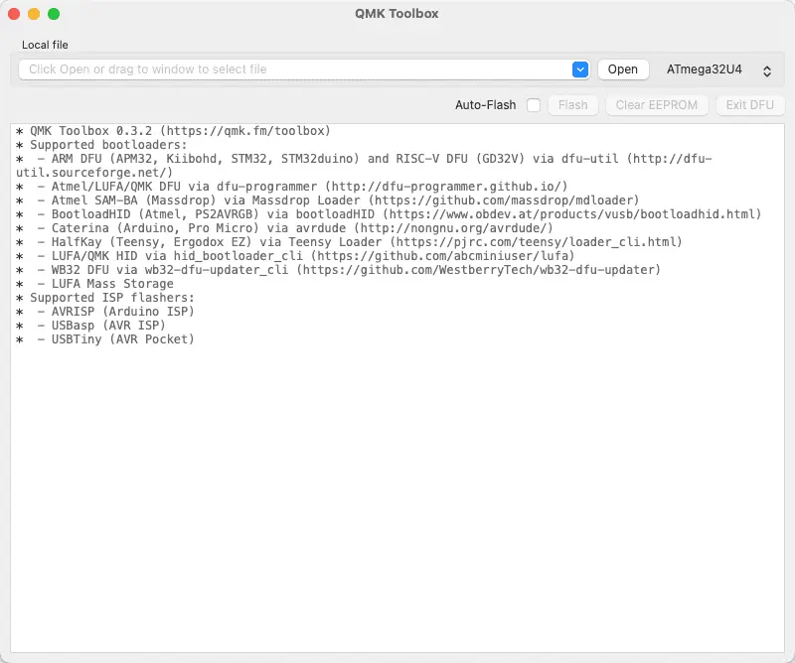Click the Auto-Flash label text
The width and height of the screenshot is (795, 663).
[485, 105]
